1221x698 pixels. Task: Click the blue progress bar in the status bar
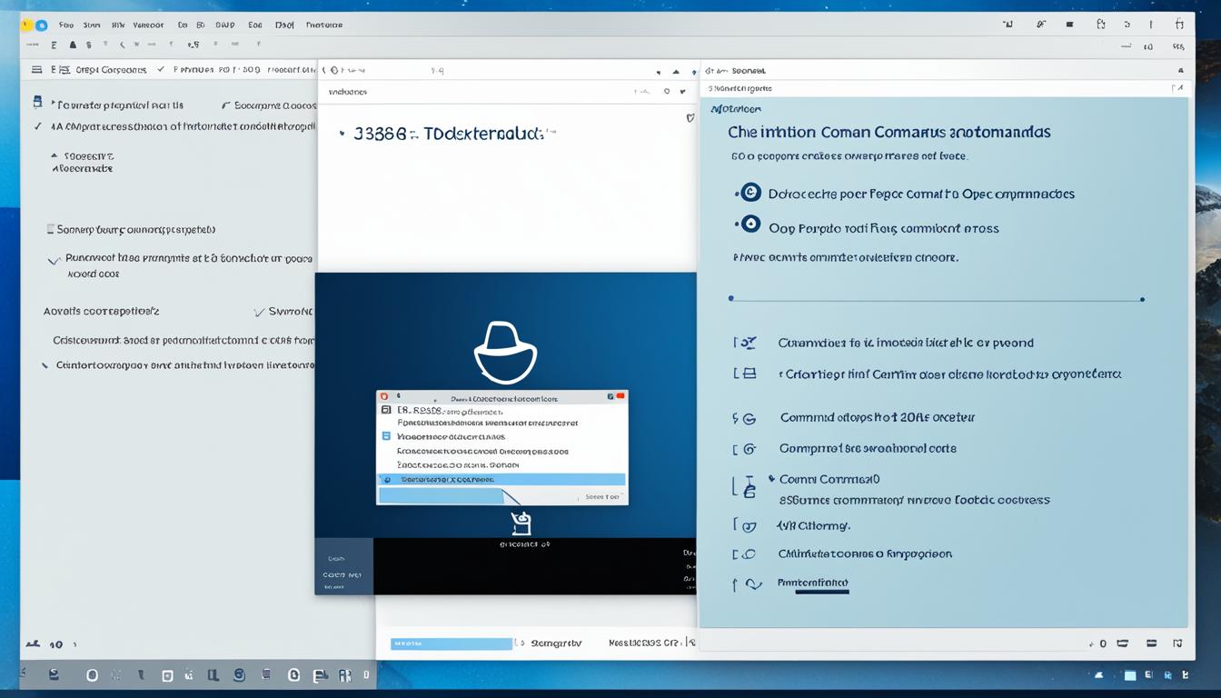click(452, 643)
